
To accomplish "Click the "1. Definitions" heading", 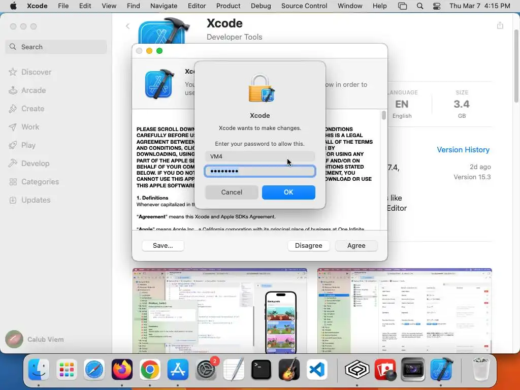I will click(x=152, y=198).
